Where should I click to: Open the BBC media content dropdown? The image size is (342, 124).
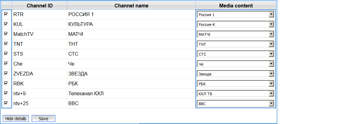[x=235, y=104]
